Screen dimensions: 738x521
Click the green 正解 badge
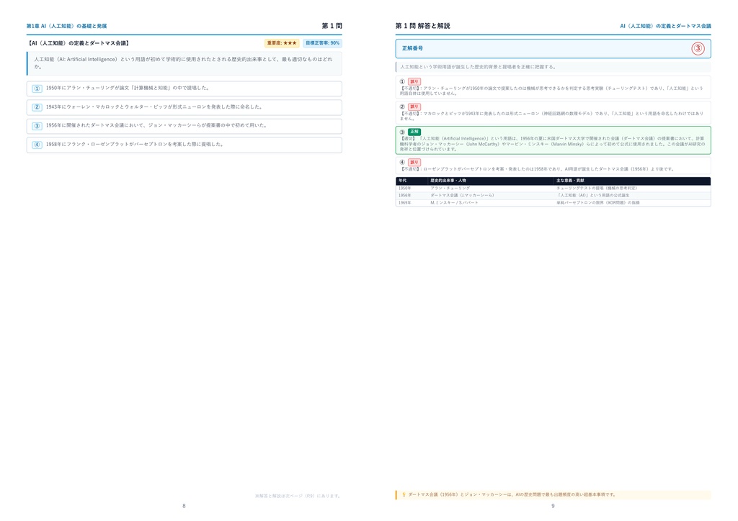tap(414, 132)
